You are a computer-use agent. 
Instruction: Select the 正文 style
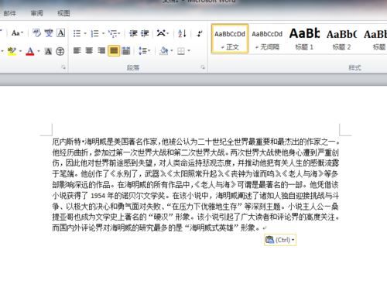point(230,39)
